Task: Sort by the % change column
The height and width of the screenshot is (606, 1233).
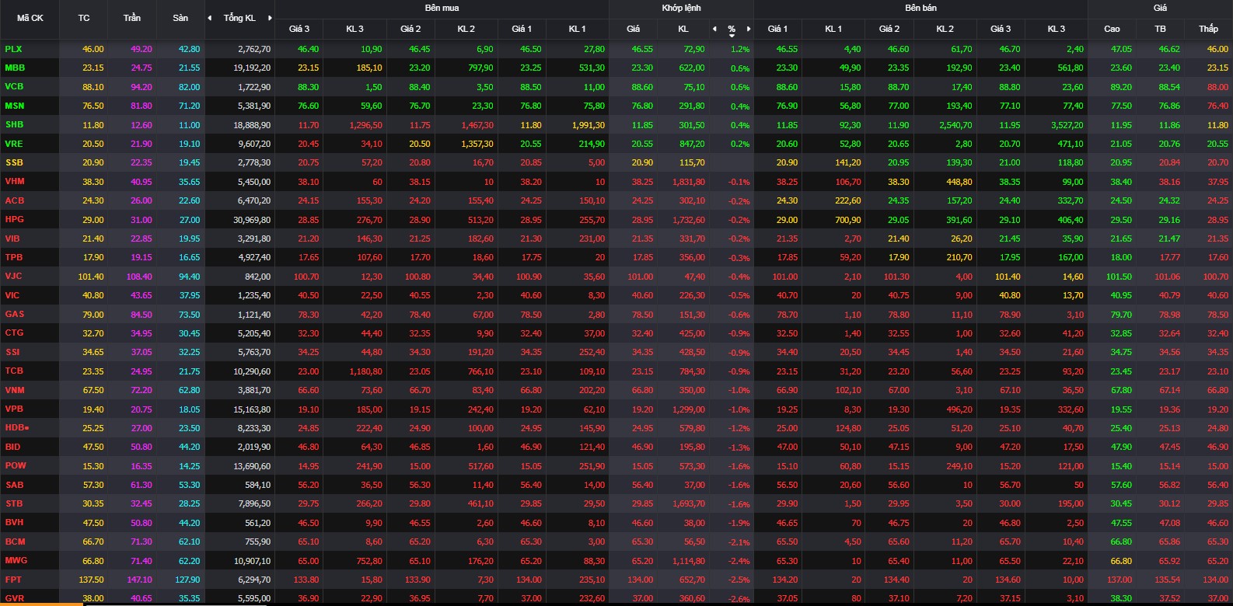Action: (x=732, y=30)
